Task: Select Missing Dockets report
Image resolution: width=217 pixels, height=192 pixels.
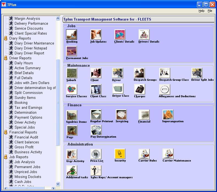Action: 28,177
